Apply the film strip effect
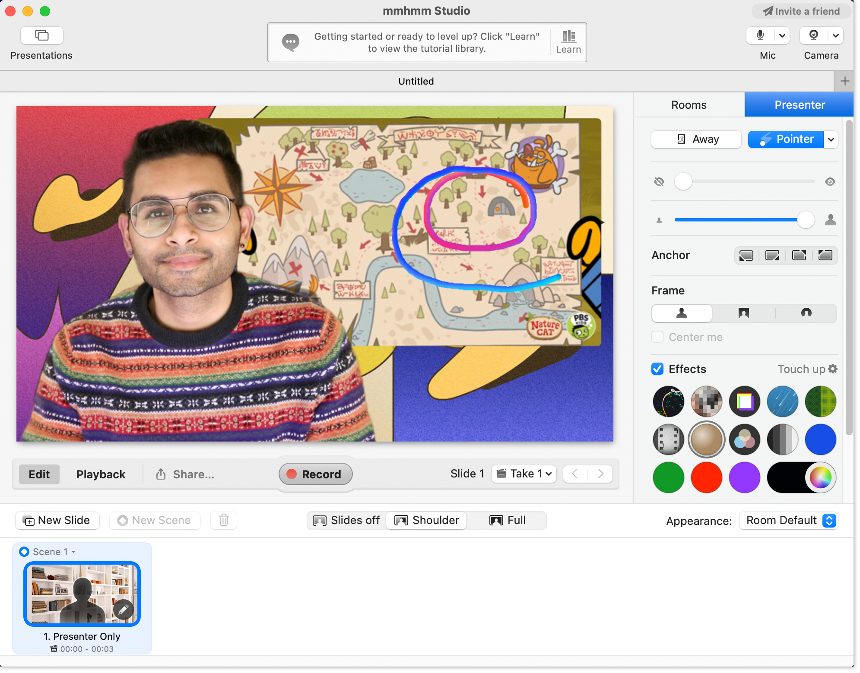The width and height of the screenshot is (860, 673). (668, 439)
